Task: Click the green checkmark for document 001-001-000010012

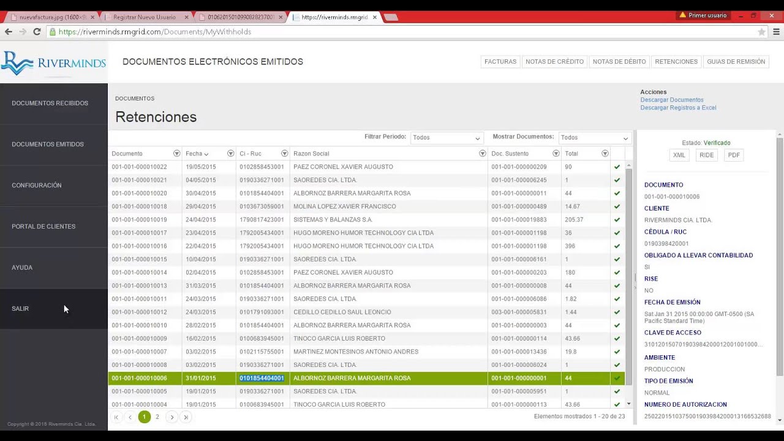Action: [x=617, y=312]
